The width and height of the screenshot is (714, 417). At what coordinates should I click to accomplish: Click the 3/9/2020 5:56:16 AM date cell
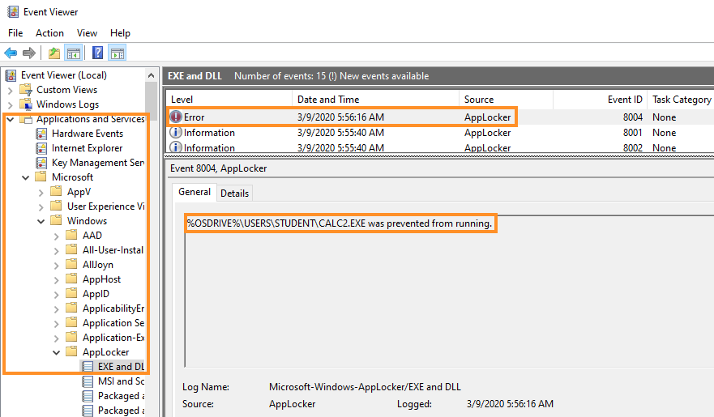(340, 117)
